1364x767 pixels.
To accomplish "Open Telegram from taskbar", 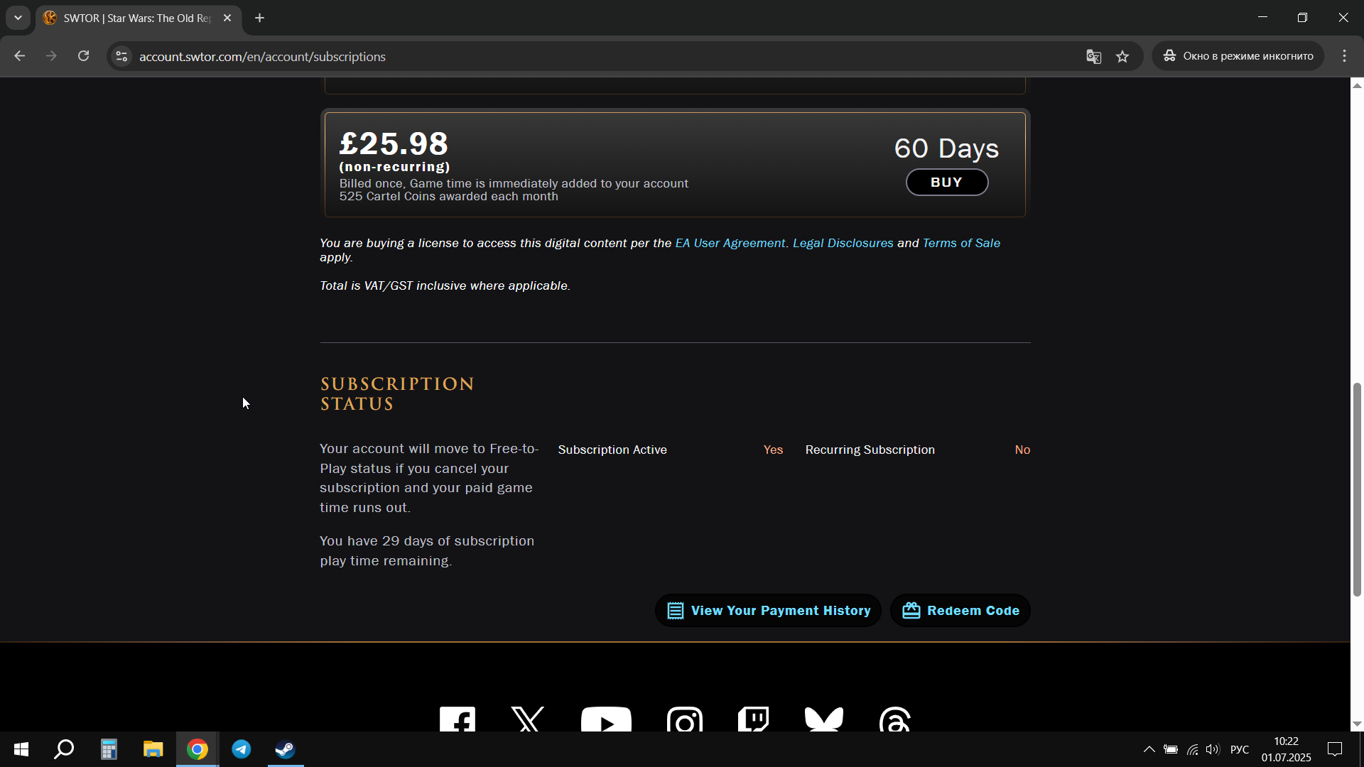I will 242,749.
